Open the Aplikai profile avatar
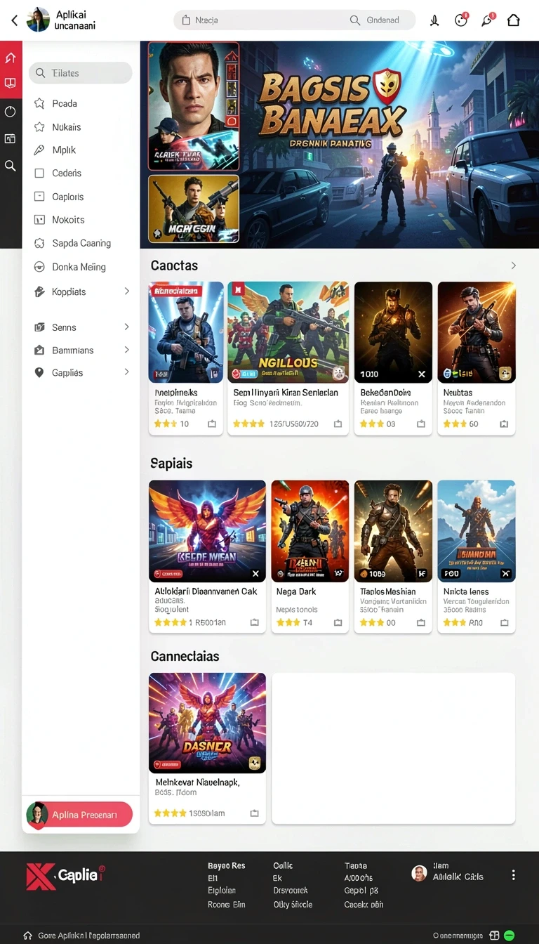The width and height of the screenshot is (539, 944). pyautogui.click(x=38, y=20)
